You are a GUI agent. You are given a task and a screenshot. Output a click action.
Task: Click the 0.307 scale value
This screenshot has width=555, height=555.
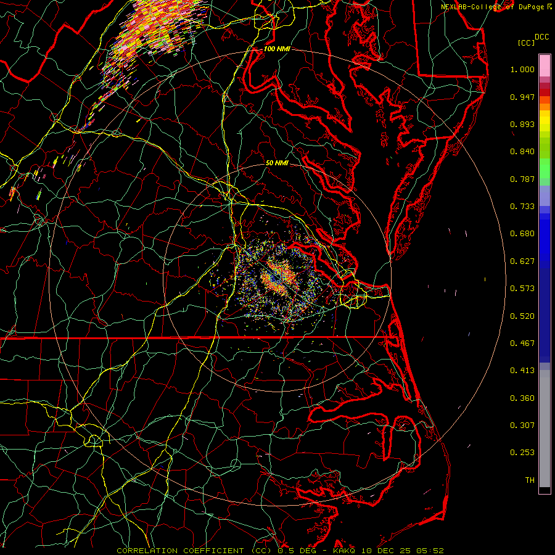point(522,425)
